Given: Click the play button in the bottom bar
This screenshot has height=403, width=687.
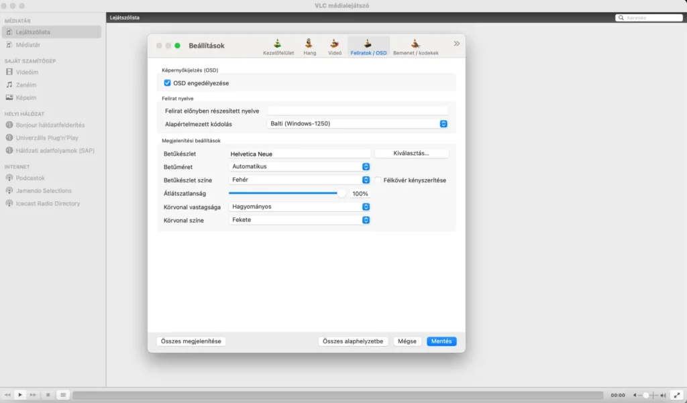Looking at the screenshot, I should coord(20,395).
